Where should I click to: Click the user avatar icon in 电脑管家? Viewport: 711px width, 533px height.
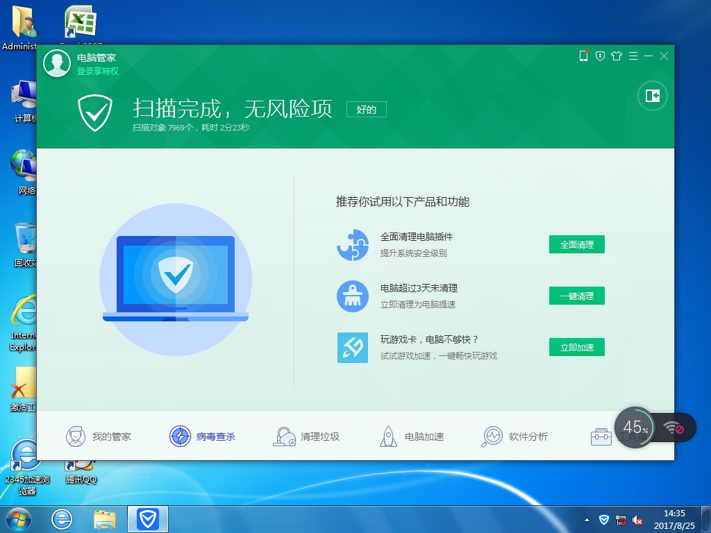[x=57, y=63]
